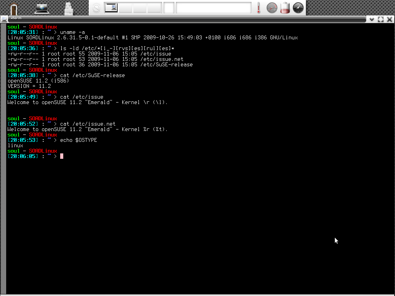This screenshot has width=395, height=296.
Task: Click '/etc/issue.net' in the ls listing
Action: (162, 59)
